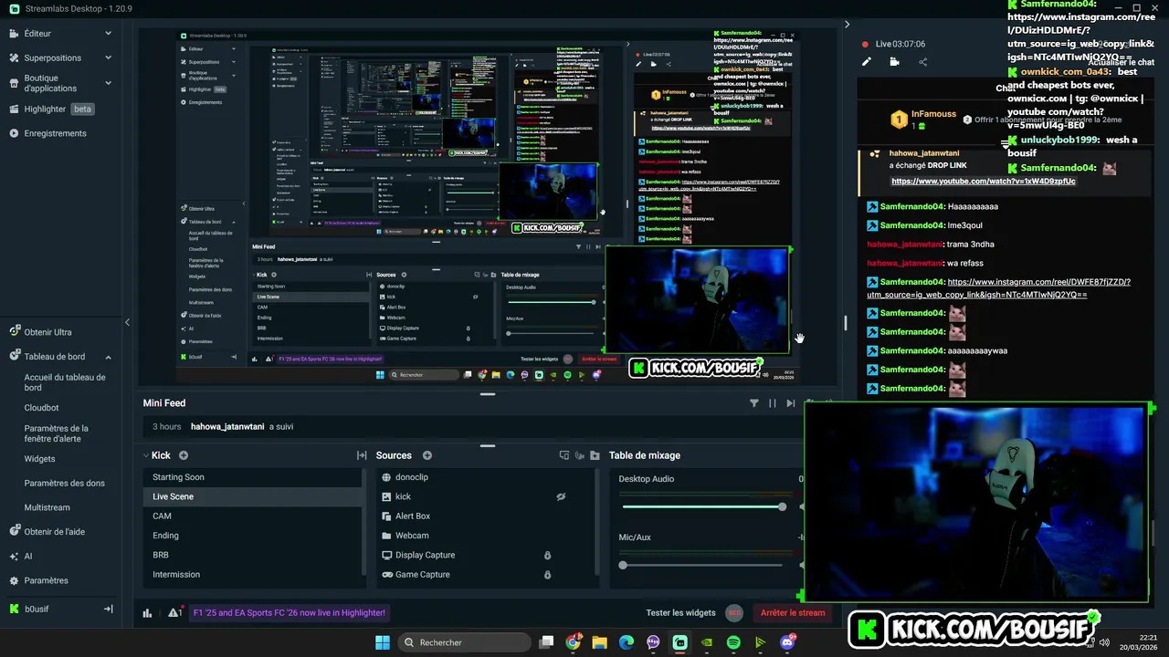Click the camera clip icon under Live
This screenshot has width=1169, height=657.
coord(894,62)
